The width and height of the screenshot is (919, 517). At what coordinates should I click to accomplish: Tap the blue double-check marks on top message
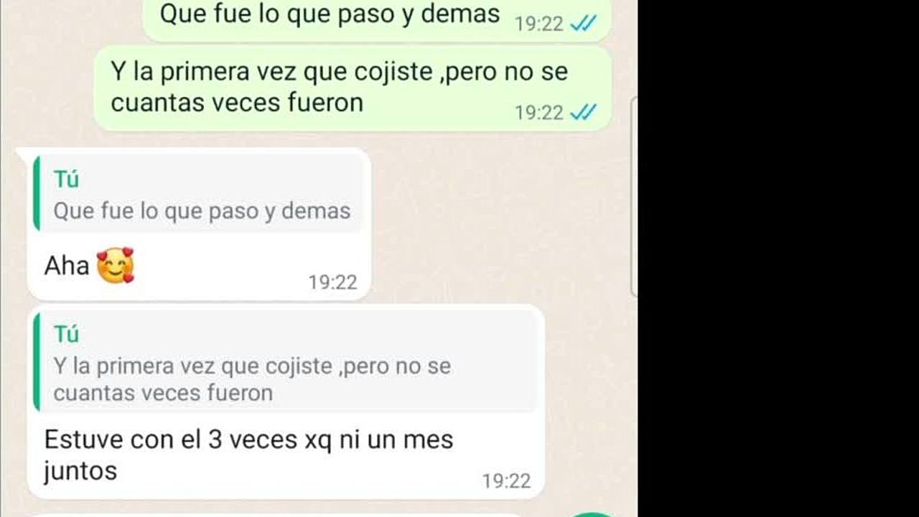(x=583, y=24)
